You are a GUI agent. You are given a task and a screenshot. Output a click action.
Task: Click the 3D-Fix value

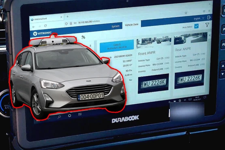pos(129,71)
